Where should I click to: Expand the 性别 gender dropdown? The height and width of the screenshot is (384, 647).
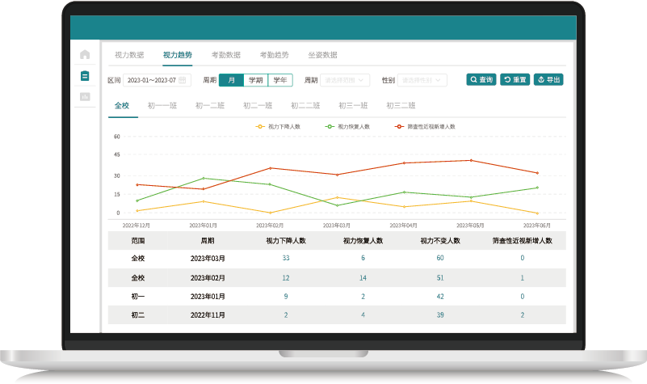(x=422, y=80)
